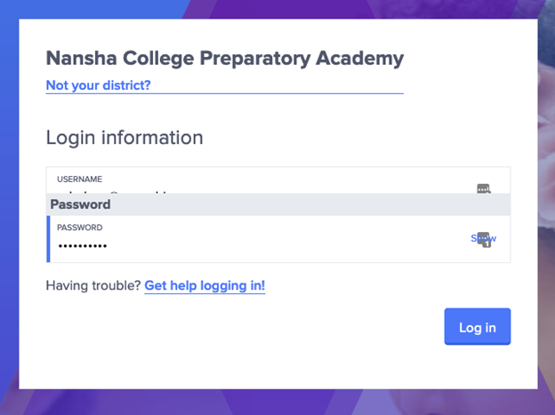Viewport: 555px width, 415px height.
Task: Show the hidden password text
Action: (476, 238)
